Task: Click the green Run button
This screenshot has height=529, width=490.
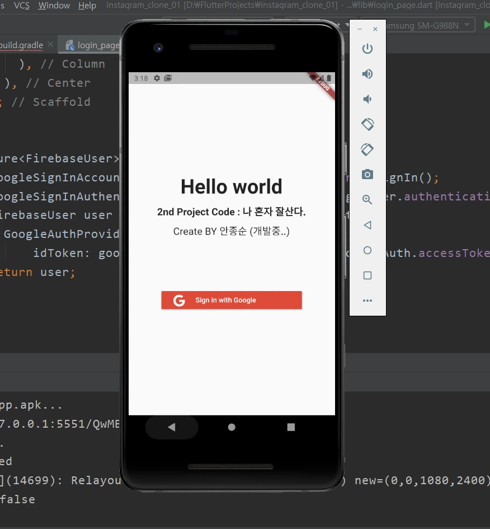Action: 486,25
